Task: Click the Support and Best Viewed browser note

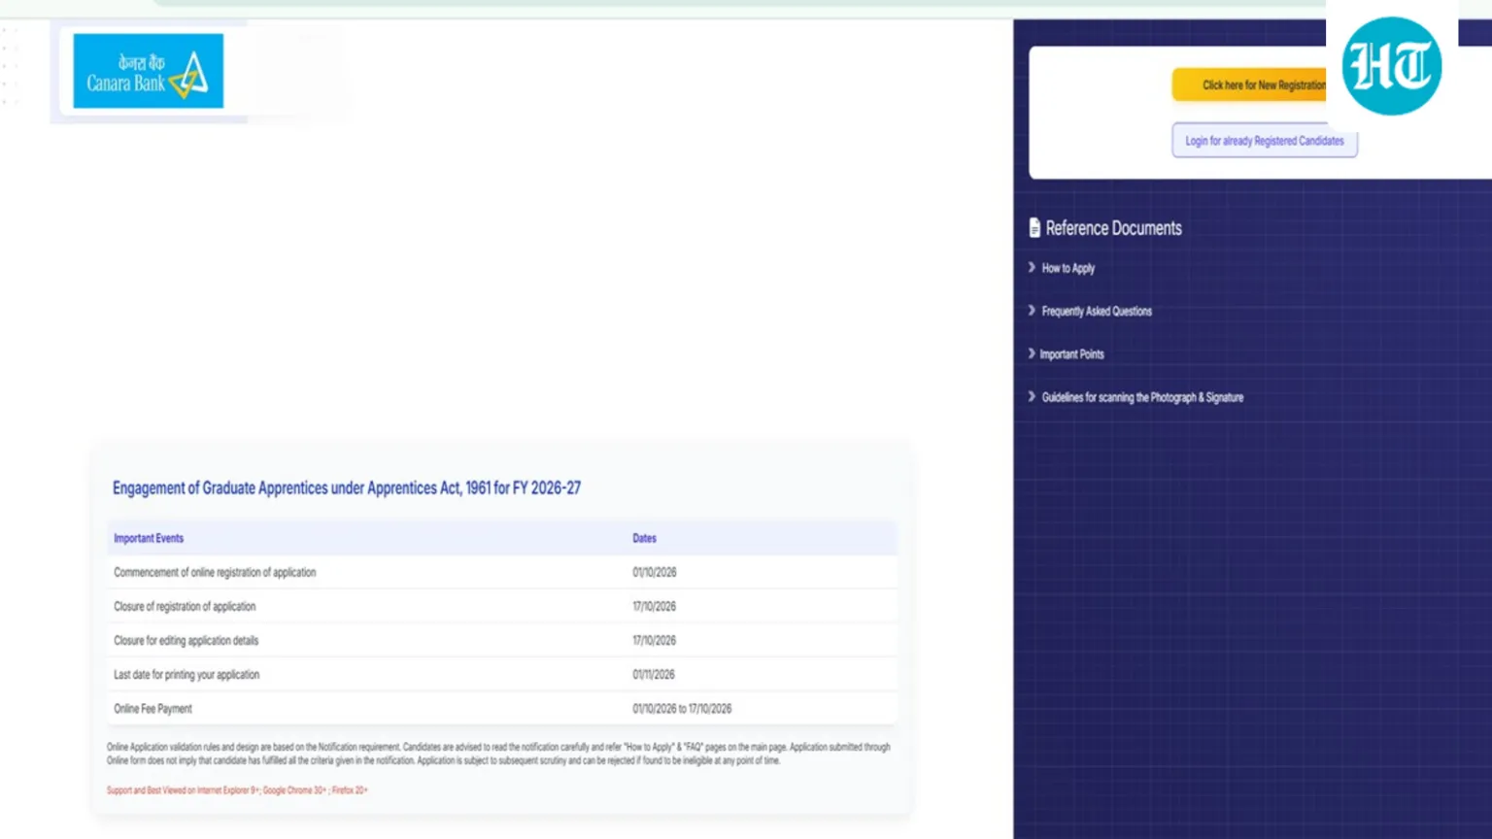Action: coord(237,790)
